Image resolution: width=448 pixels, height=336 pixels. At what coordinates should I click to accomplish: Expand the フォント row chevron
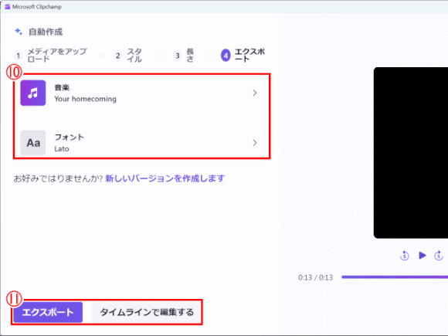click(255, 143)
